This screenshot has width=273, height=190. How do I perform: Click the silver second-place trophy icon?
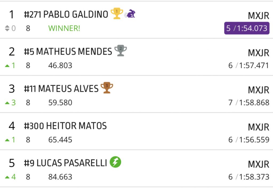point(121,50)
